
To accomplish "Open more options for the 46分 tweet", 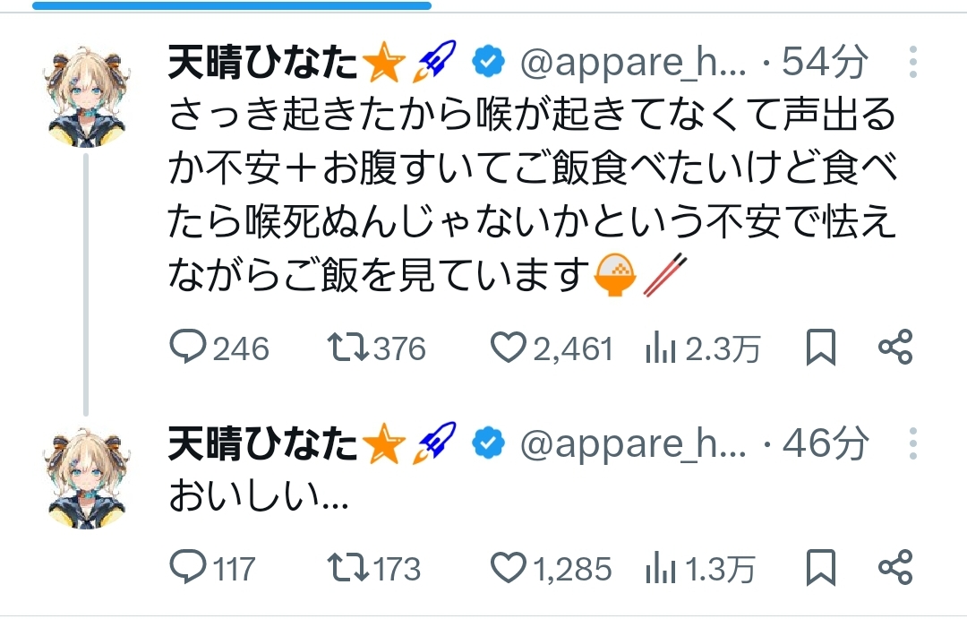I will pos(912,443).
